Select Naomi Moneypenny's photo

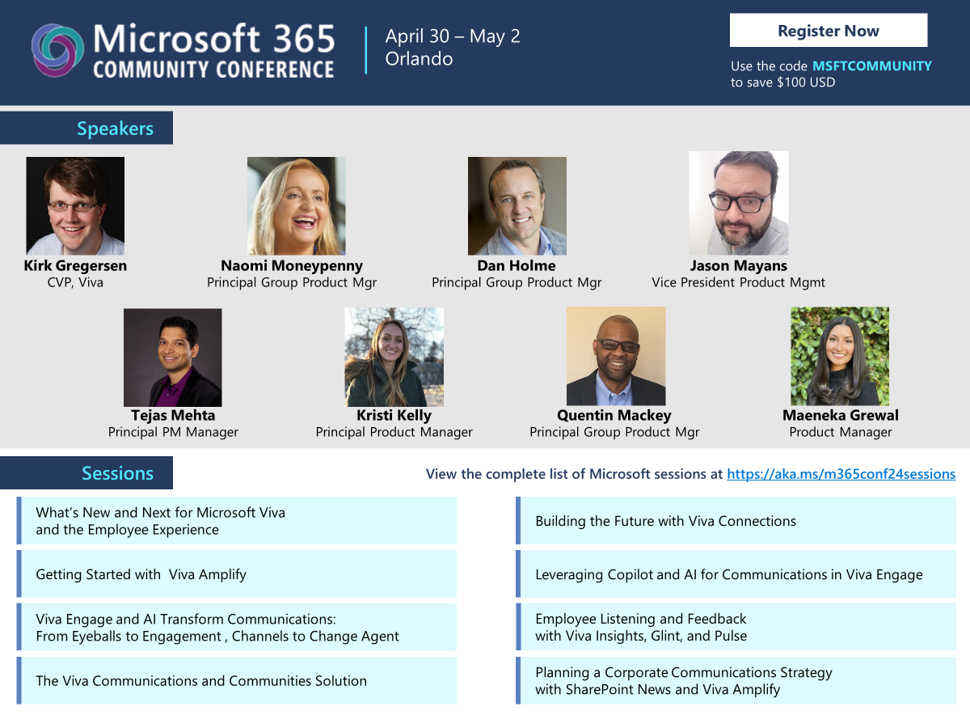click(x=296, y=205)
